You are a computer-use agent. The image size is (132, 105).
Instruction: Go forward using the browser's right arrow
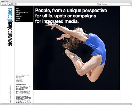pos(6,4)
